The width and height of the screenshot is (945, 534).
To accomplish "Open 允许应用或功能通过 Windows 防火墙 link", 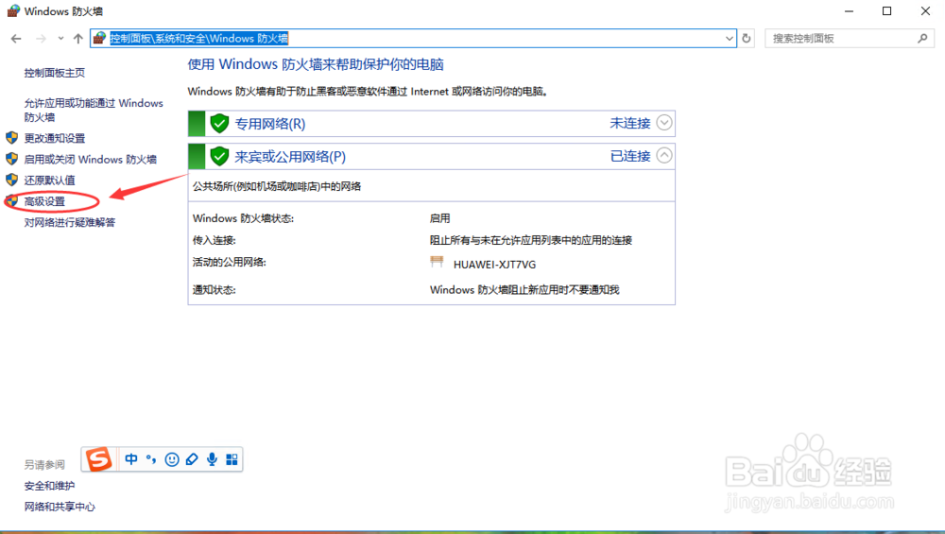I will (94, 110).
